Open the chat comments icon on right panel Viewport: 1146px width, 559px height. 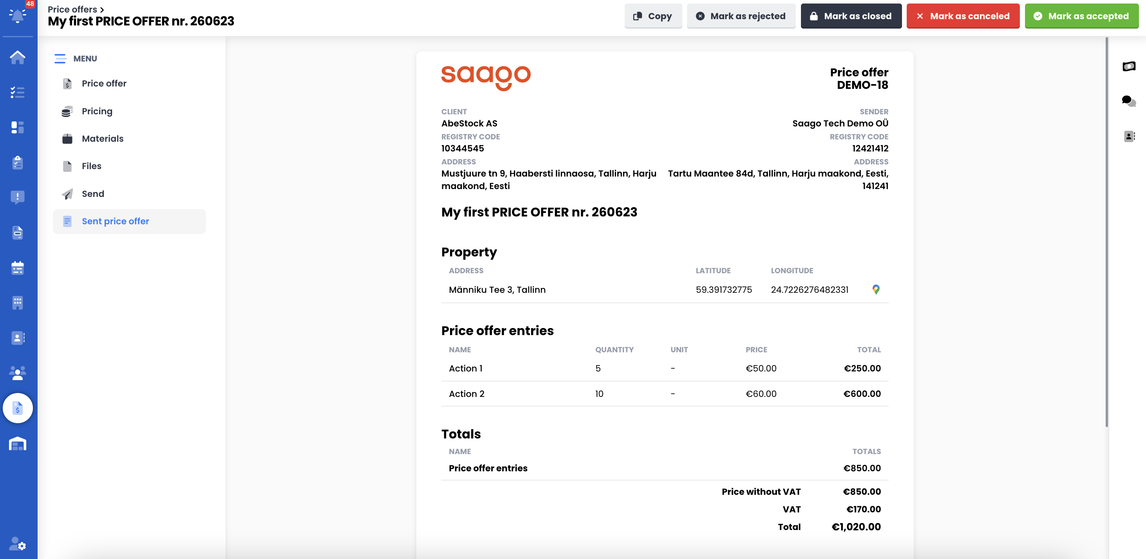(x=1129, y=101)
